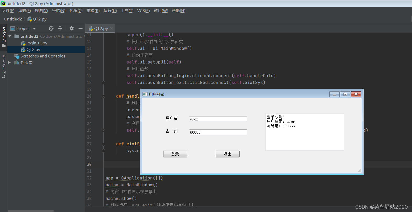Viewport: 412px width, 212px height.
Task: Minimize the 用户登录 window
Action: 334,94
